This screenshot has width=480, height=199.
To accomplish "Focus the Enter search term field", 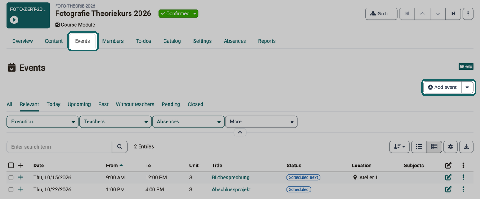I will tap(59, 147).
